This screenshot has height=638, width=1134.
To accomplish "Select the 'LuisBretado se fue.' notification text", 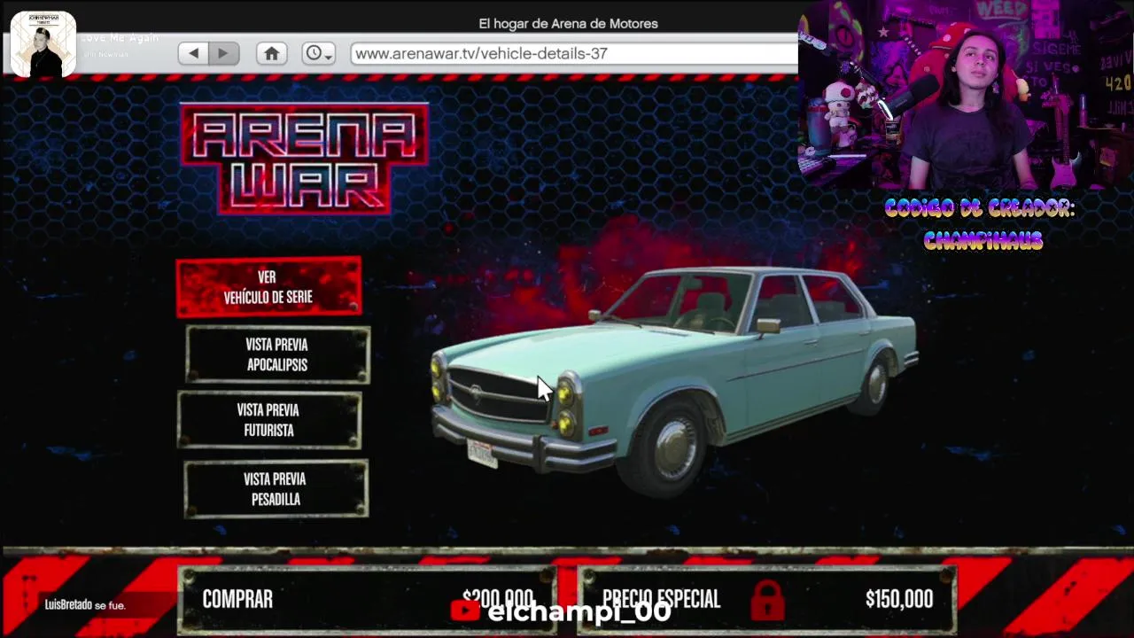I will pos(85,605).
